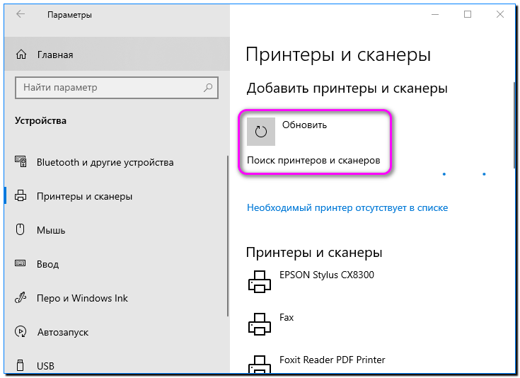Viewport: 520px width, 378px height.
Task: Open the Мышь settings section
Action: (x=50, y=230)
